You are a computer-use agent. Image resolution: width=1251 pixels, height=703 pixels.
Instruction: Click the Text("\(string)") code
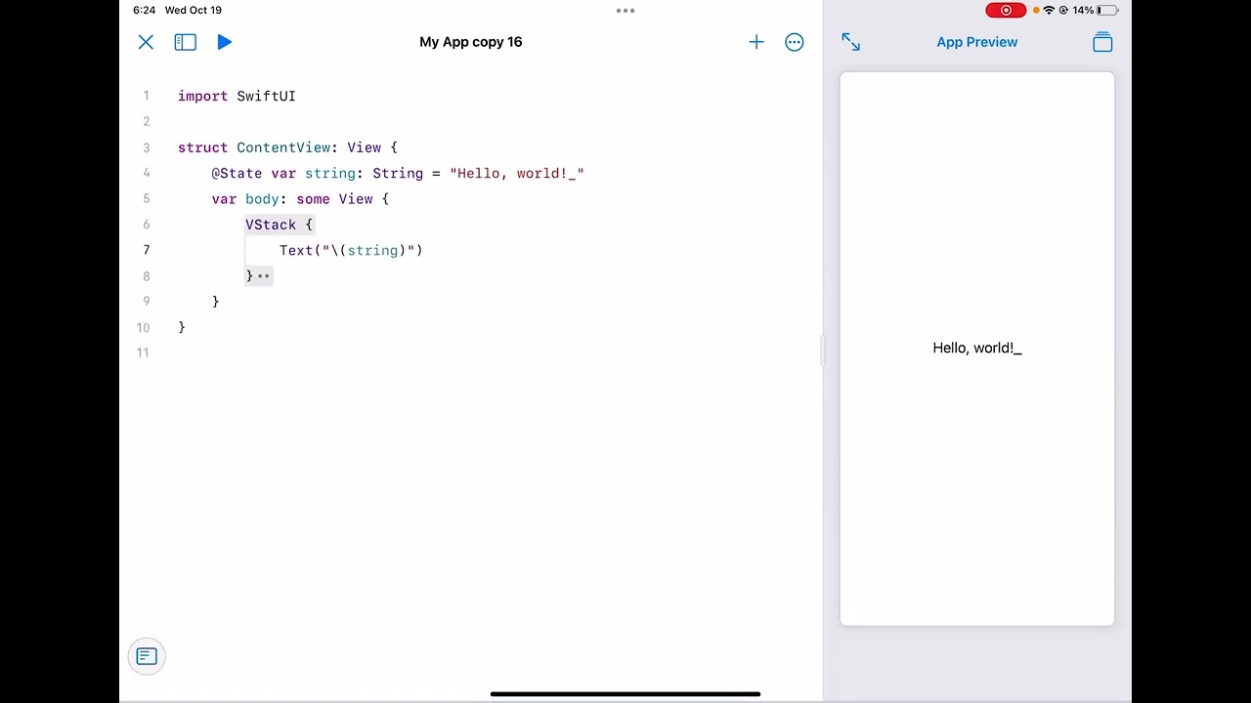pyautogui.click(x=351, y=250)
